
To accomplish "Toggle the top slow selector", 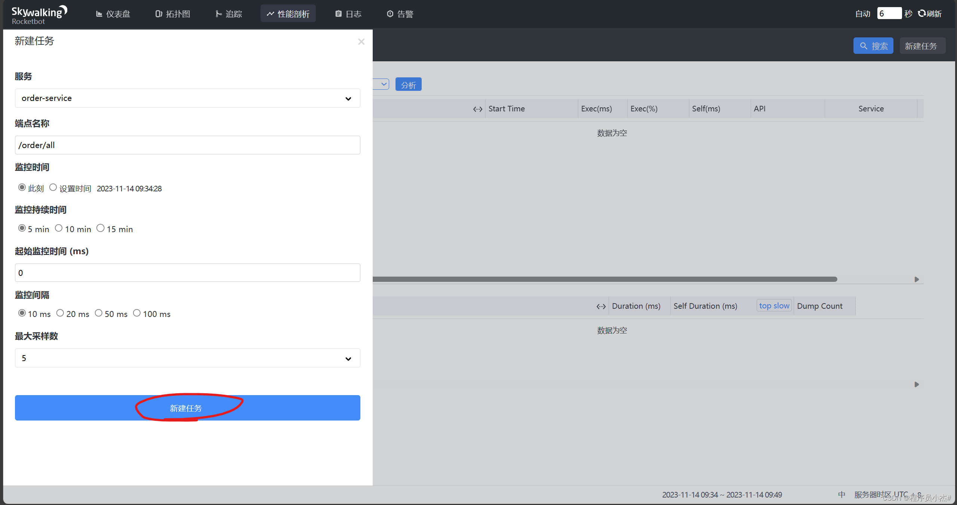I will (x=774, y=306).
